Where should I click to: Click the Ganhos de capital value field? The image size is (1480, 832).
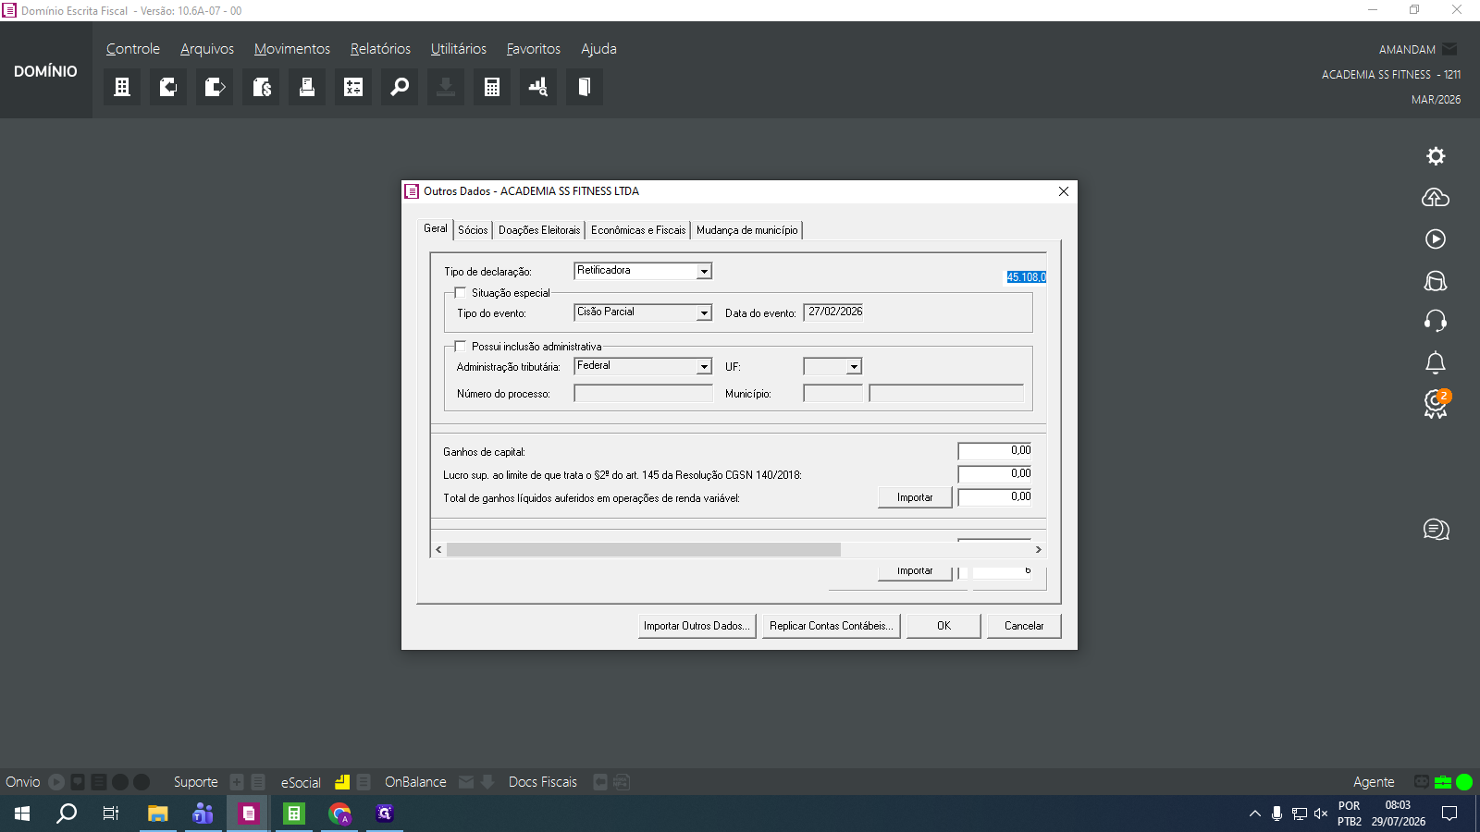(994, 451)
